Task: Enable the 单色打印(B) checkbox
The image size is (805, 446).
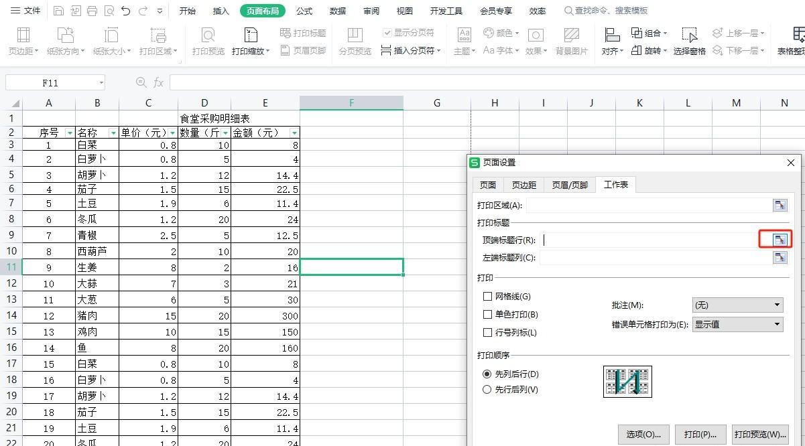Action: pyautogui.click(x=487, y=315)
